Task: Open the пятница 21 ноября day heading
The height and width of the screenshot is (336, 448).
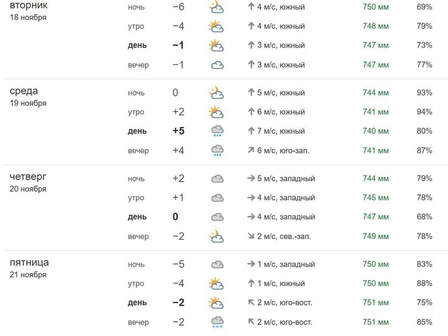Action: click(29, 268)
